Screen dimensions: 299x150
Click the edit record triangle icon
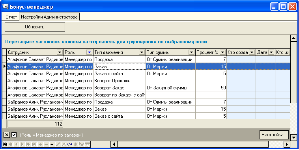52,144
